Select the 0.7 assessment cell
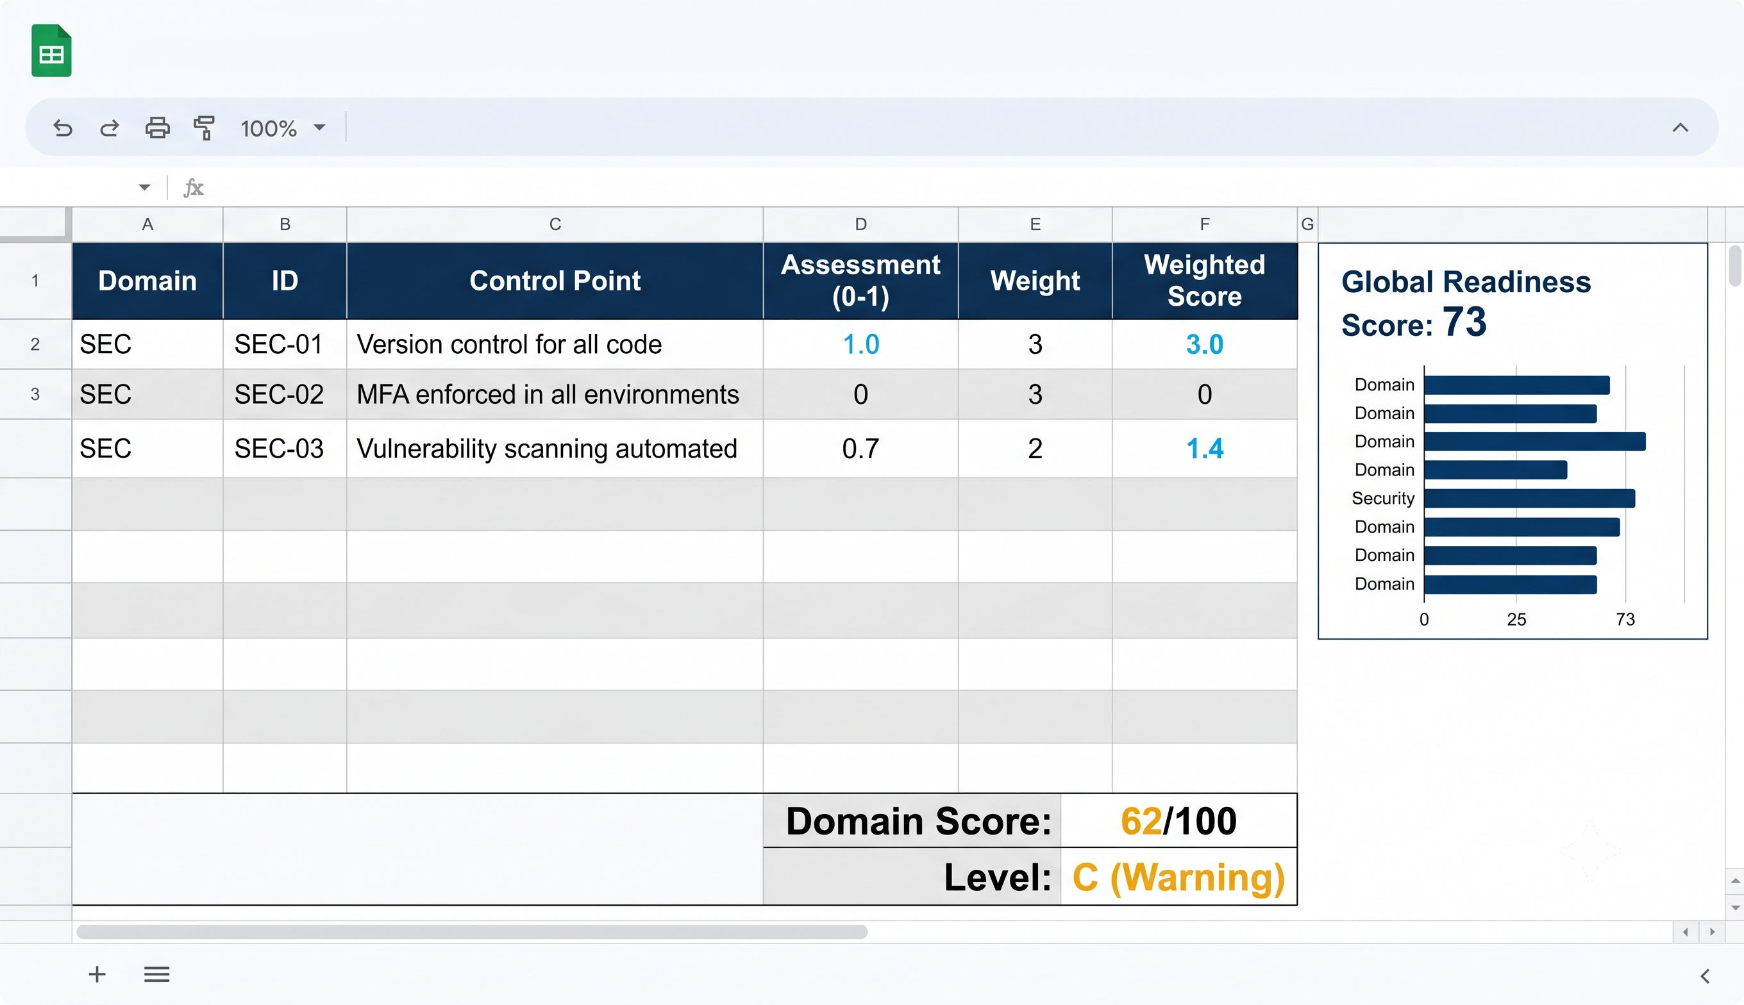This screenshot has width=1744, height=1005. click(x=860, y=449)
